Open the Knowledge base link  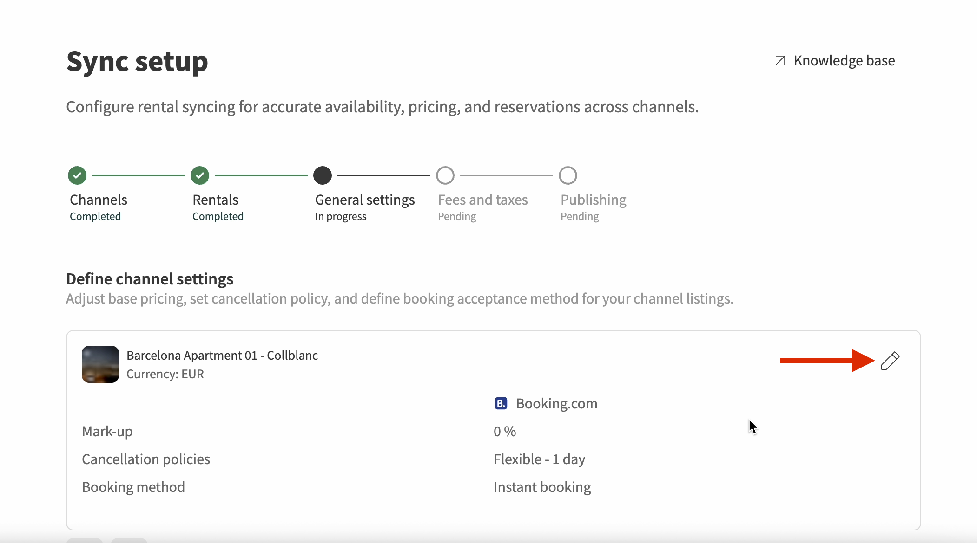pos(844,61)
